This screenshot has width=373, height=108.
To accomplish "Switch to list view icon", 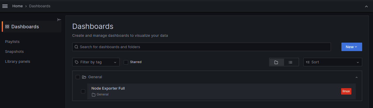I will pyautogui.click(x=290, y=62).
